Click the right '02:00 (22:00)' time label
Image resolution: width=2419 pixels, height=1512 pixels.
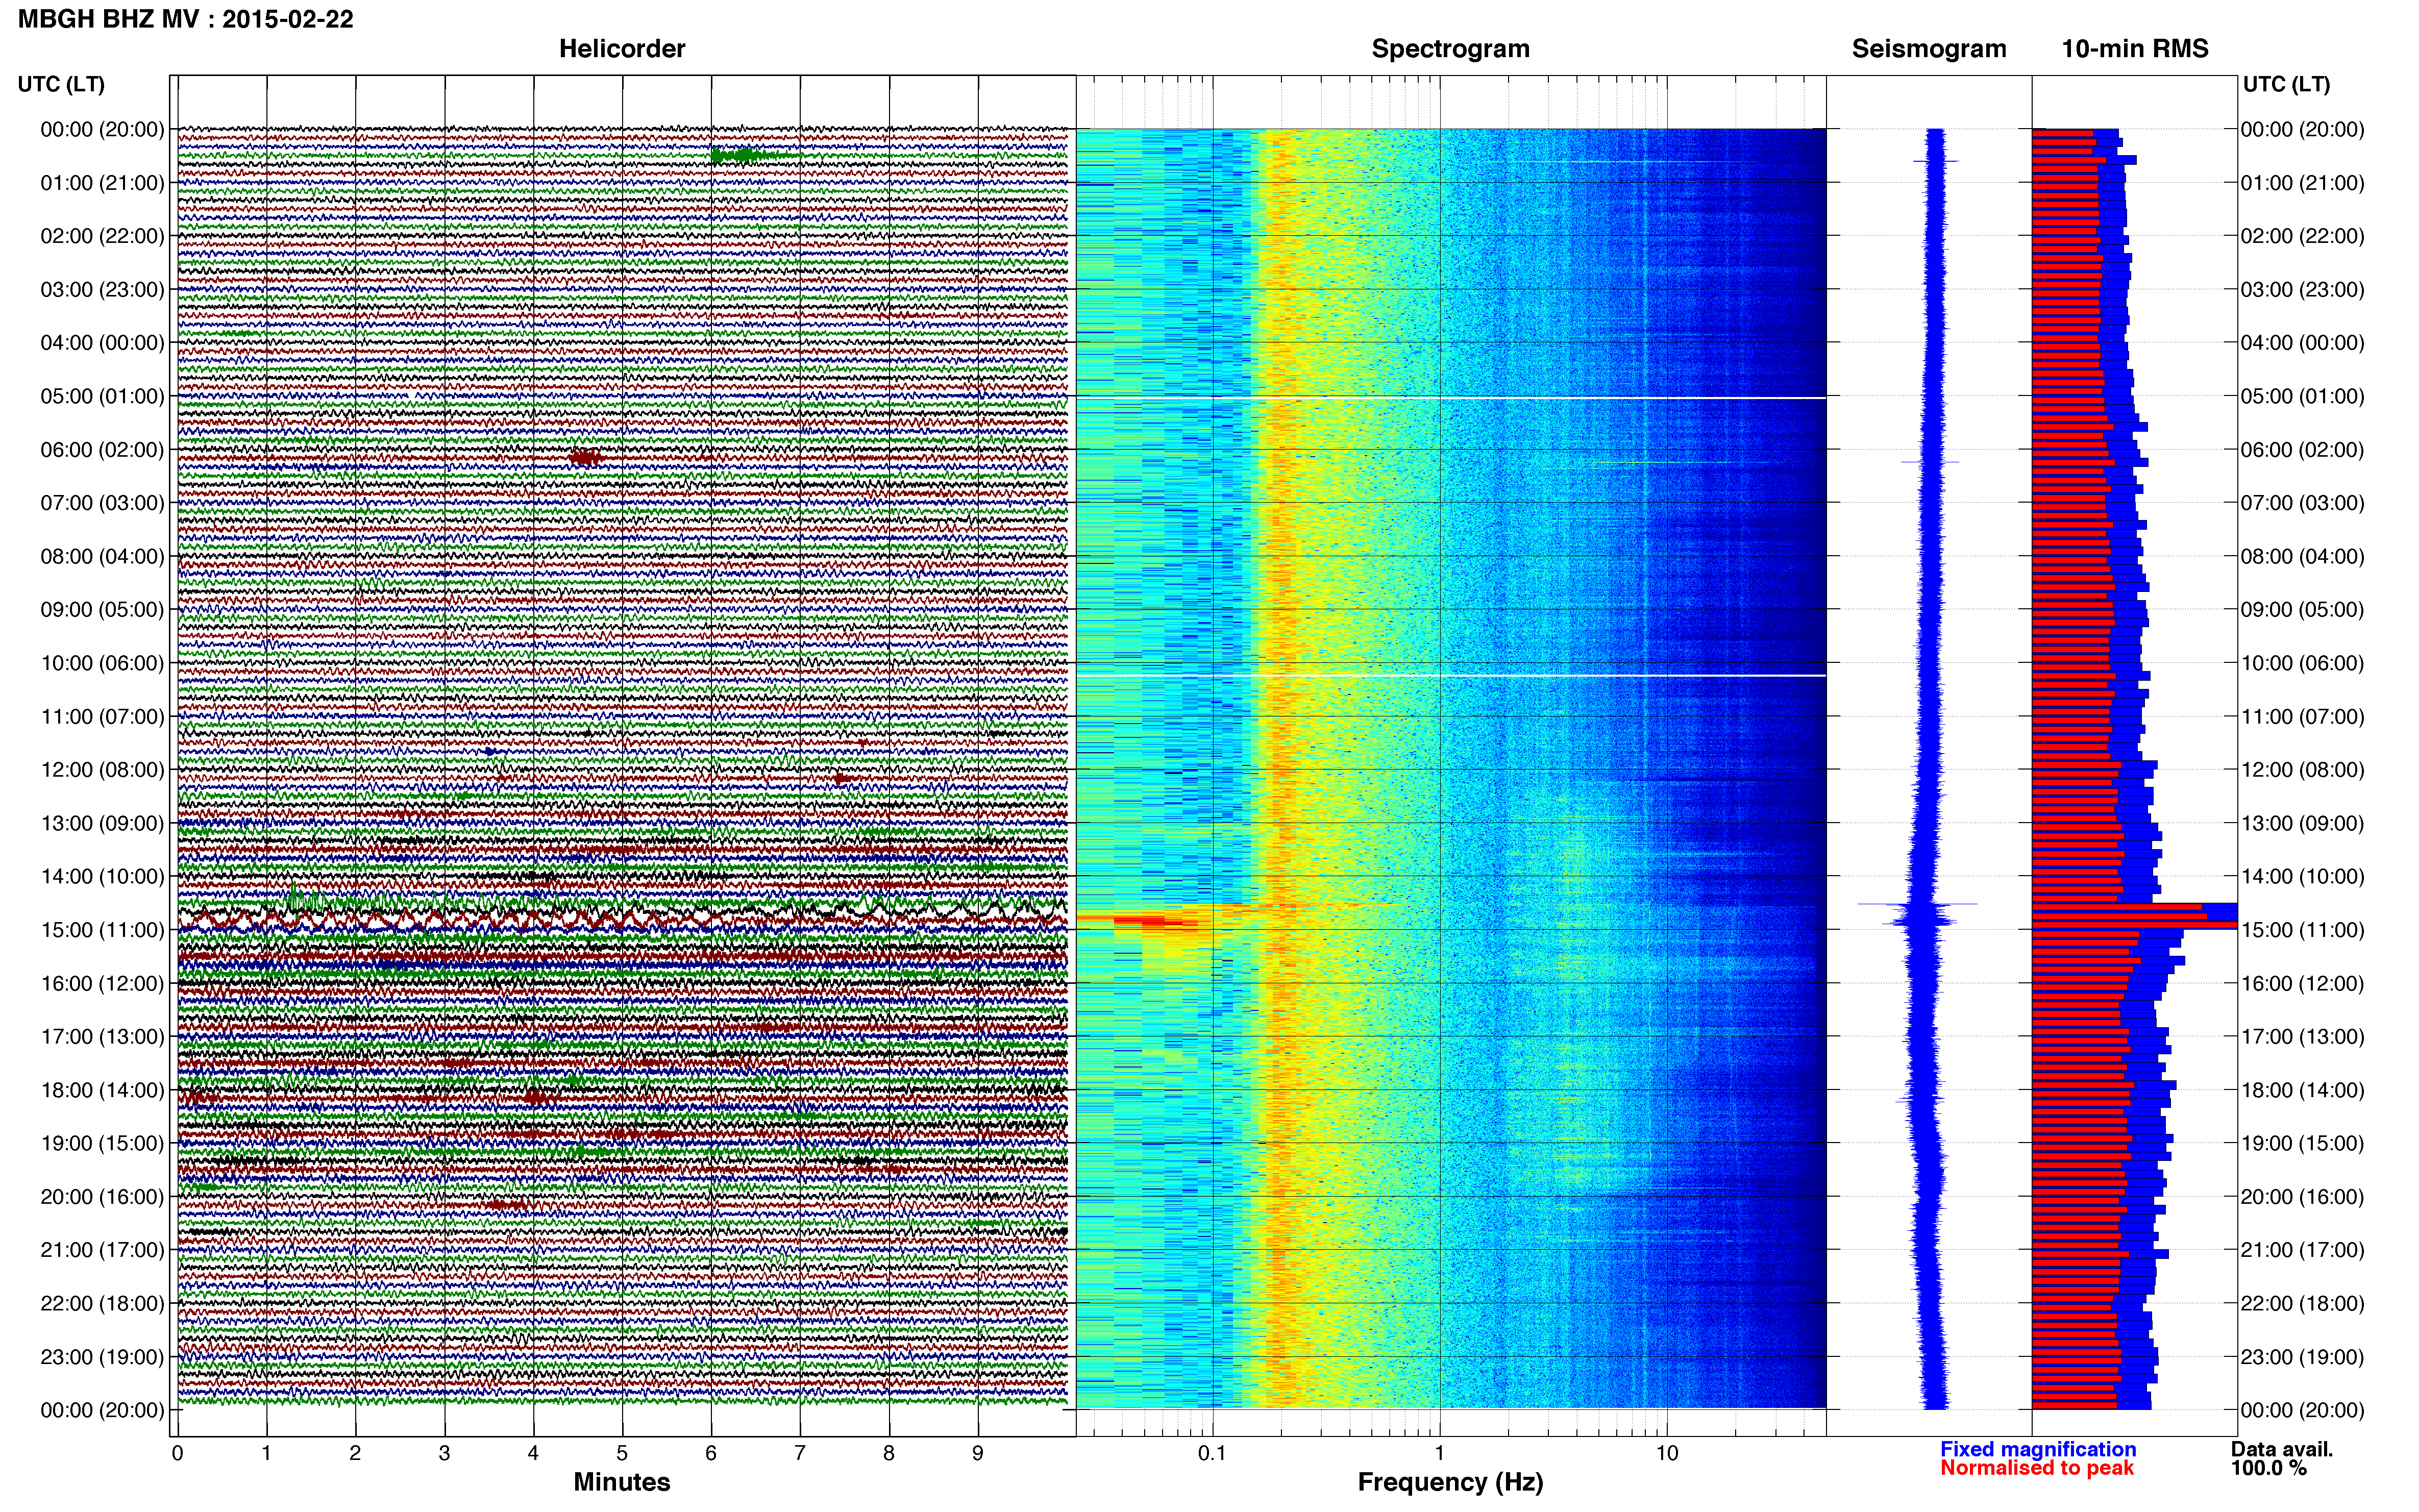(2302, 236)
